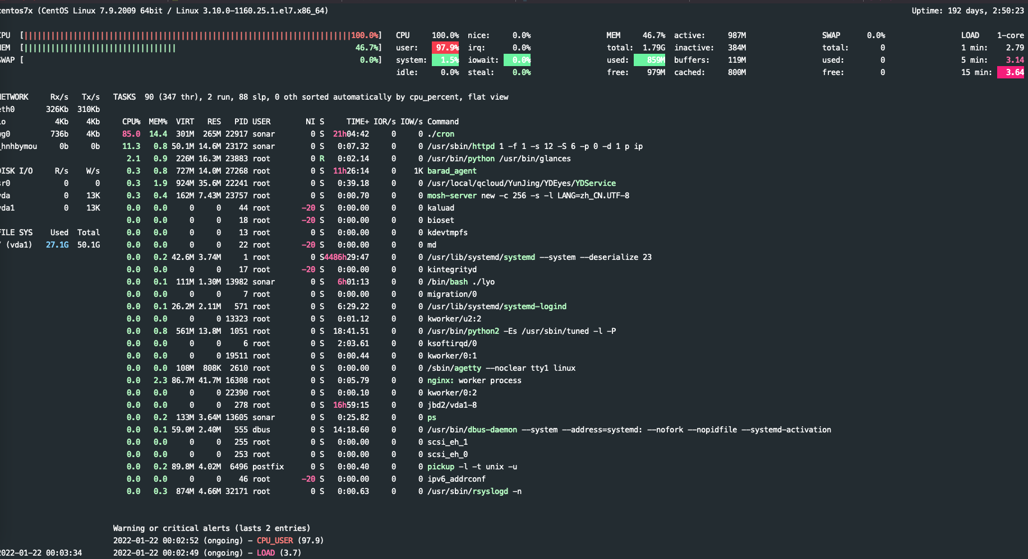Click the CPU system value "1.5%"
Screen dimensions: 1028x559
[445, 60]
